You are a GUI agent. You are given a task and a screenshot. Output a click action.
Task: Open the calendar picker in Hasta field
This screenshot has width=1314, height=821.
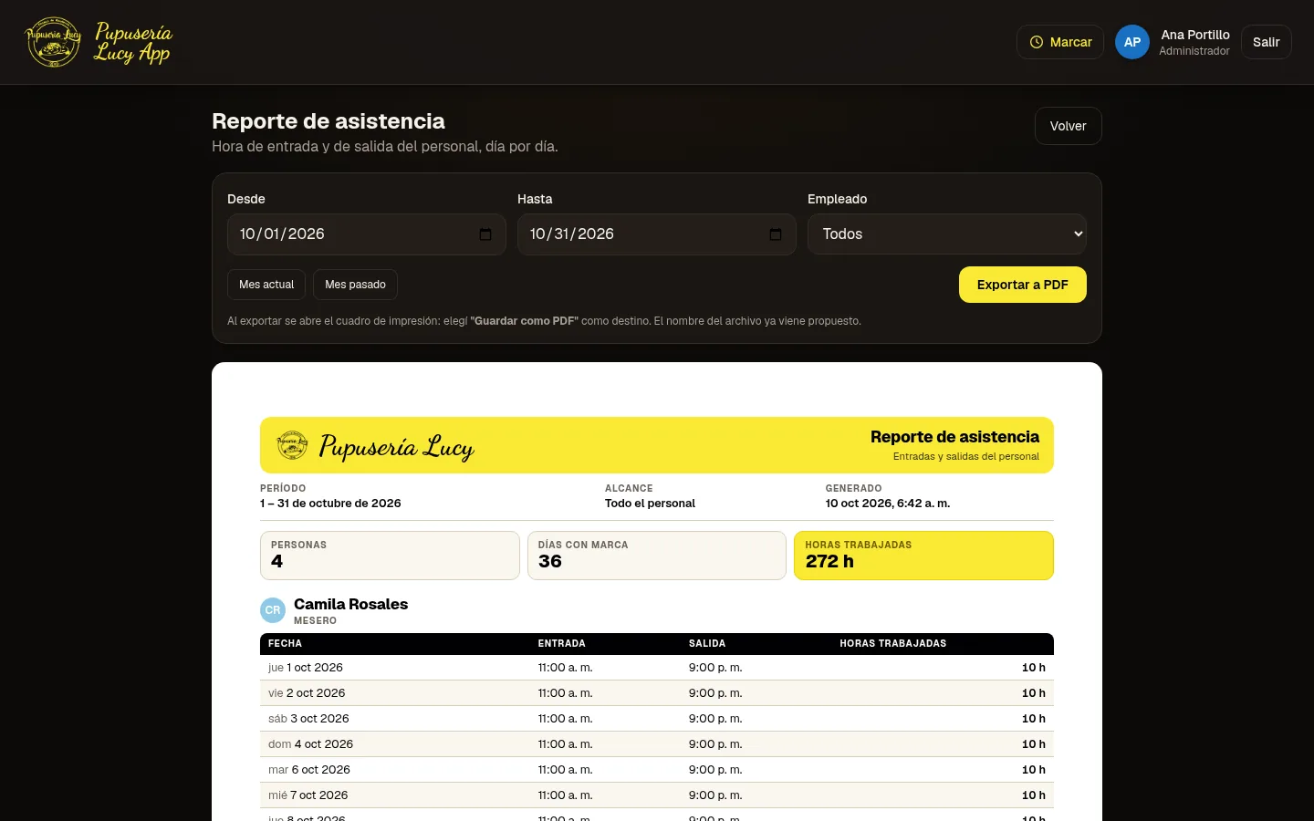click(776, 234)
